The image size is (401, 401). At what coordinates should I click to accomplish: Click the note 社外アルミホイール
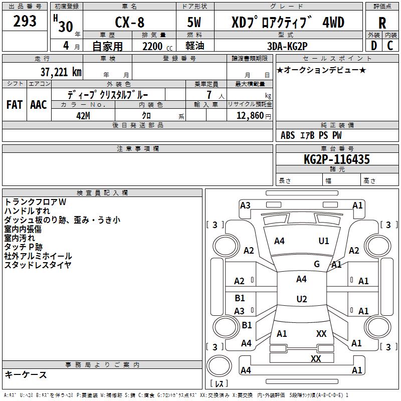38,256
